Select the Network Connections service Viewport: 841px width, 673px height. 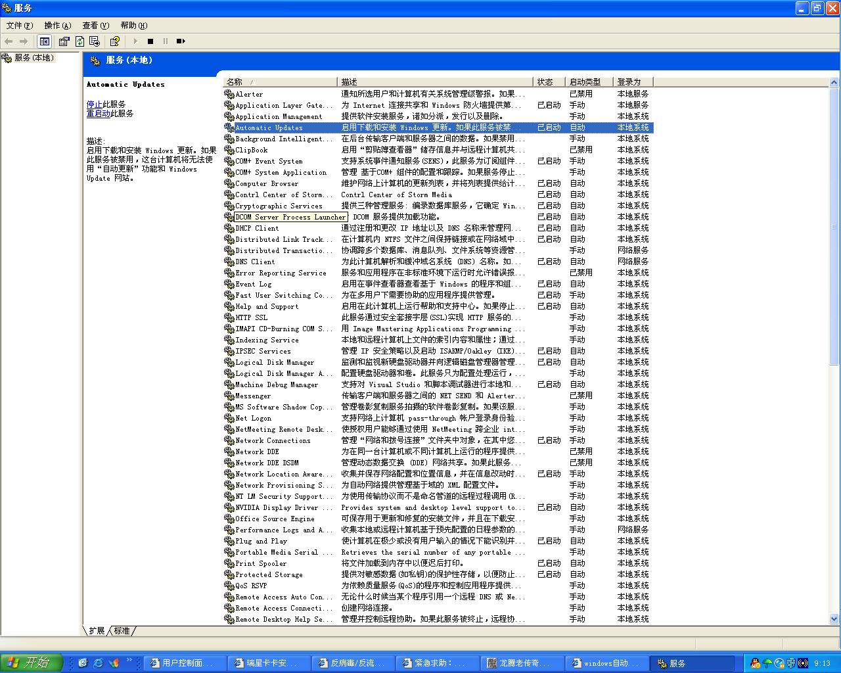[x=438, y=440]
